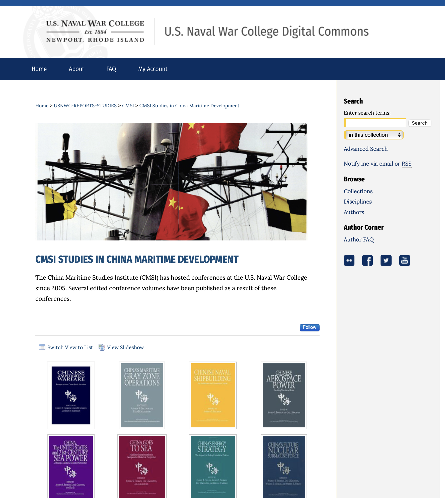Open China's Energy Strategy book cover
This screenshot has width=445, height=498.
tap(213, 466)
